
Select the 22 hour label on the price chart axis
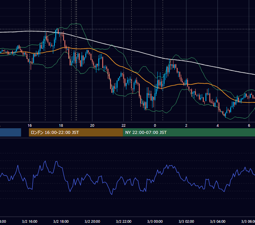[124, 126]
